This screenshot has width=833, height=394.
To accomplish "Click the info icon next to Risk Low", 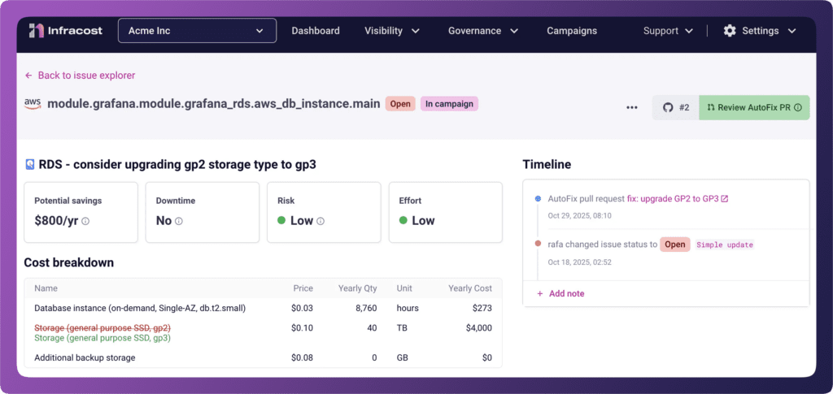I will click(321, 221).
